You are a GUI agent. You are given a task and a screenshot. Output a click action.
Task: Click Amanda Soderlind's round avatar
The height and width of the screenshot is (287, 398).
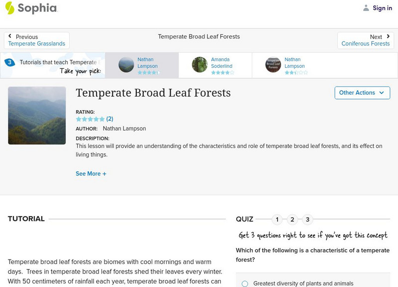[199, 65]
